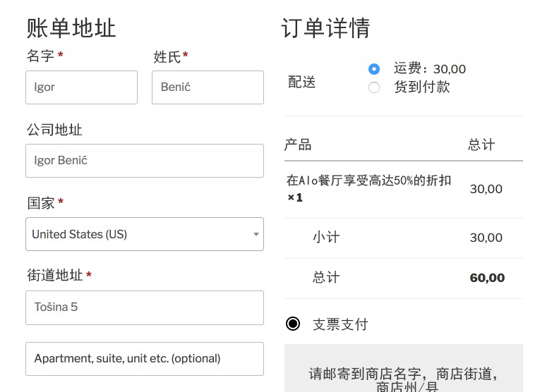552x392 pixels.
Task: Click the 小计 subtotal row label
Action: click(326, 238)
